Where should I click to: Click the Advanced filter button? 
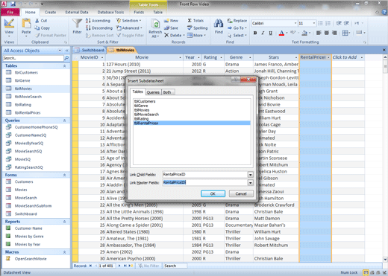coord(129,28)
